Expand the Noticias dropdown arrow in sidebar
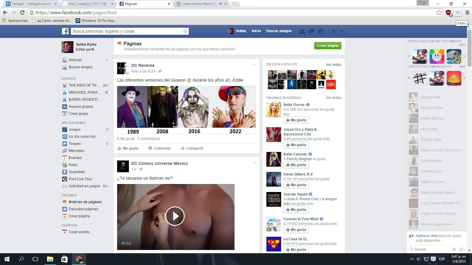The image size is (472, 265). tap(107, 60)
